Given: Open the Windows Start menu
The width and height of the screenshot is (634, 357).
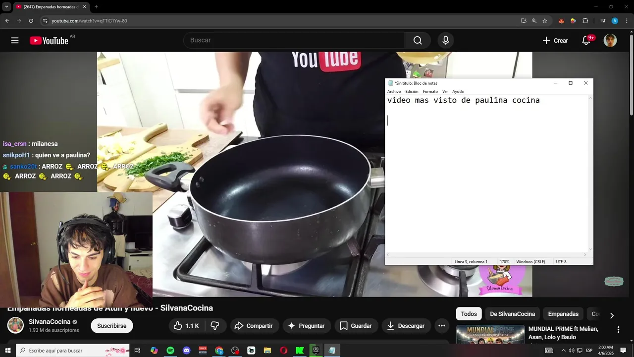Looking at the screenshot, I should [x=7, y=351].
